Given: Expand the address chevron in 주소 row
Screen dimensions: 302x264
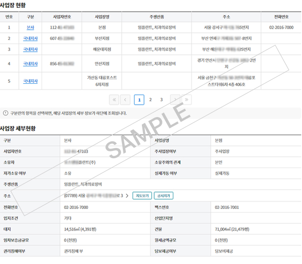Looking at the screenshot, I should [x=127, y=196].
